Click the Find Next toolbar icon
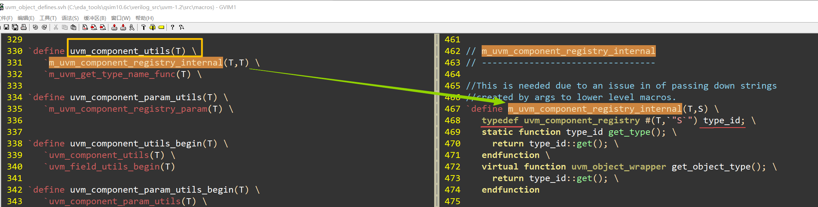 94,27
